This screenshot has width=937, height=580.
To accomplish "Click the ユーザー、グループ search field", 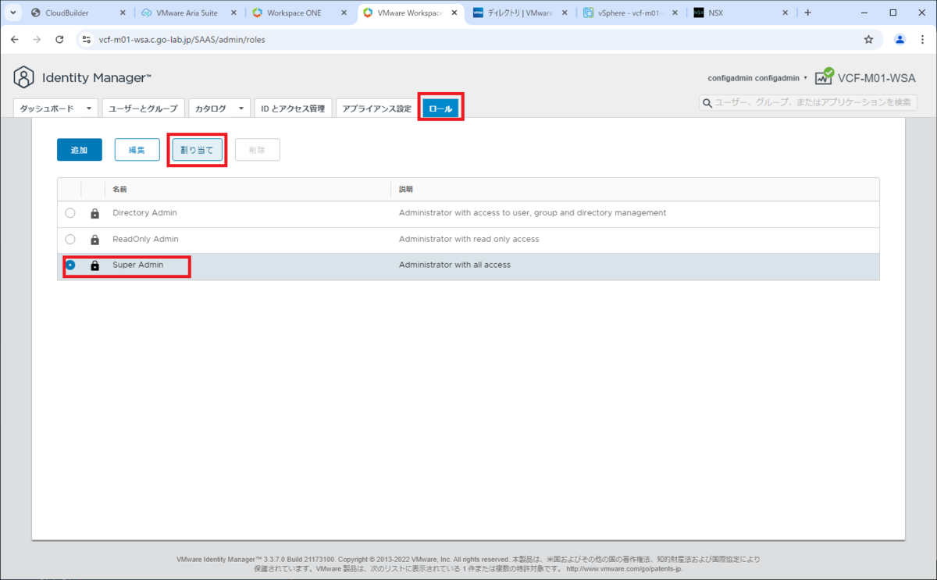I will (x=807, y=102).
